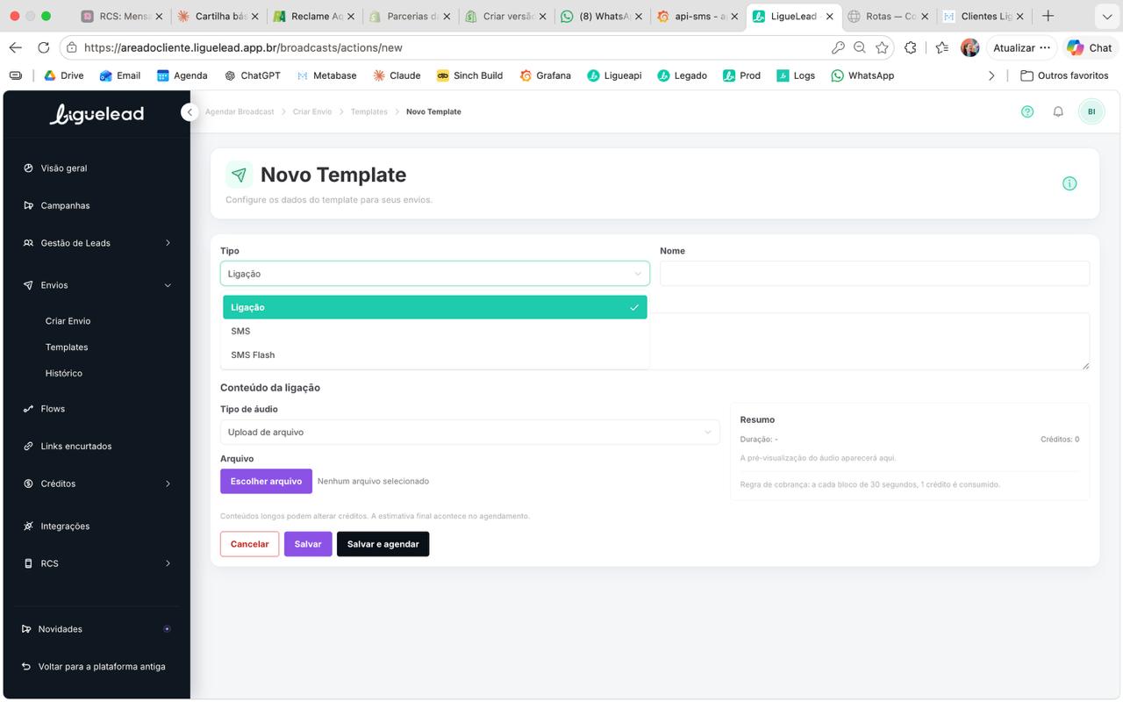Select SMS in the Tipo list
Image resolution: width=1123 pixels, height=702 pixels.
(435, 331)
